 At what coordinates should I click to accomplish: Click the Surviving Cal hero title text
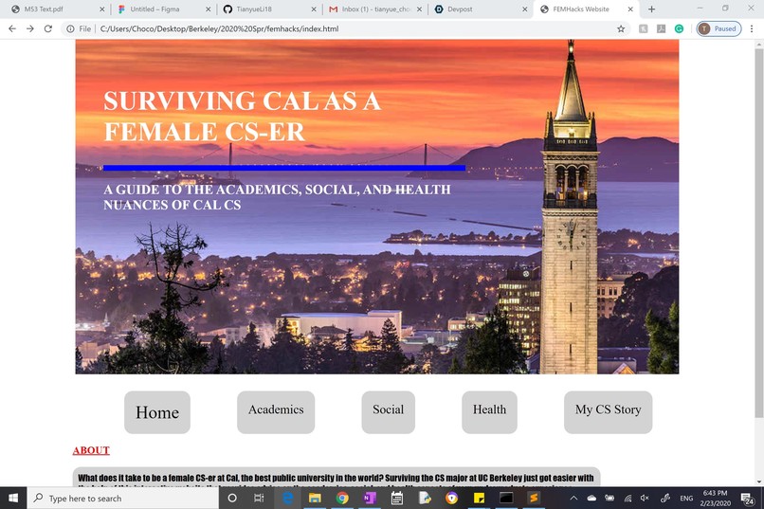click(242, 116)
